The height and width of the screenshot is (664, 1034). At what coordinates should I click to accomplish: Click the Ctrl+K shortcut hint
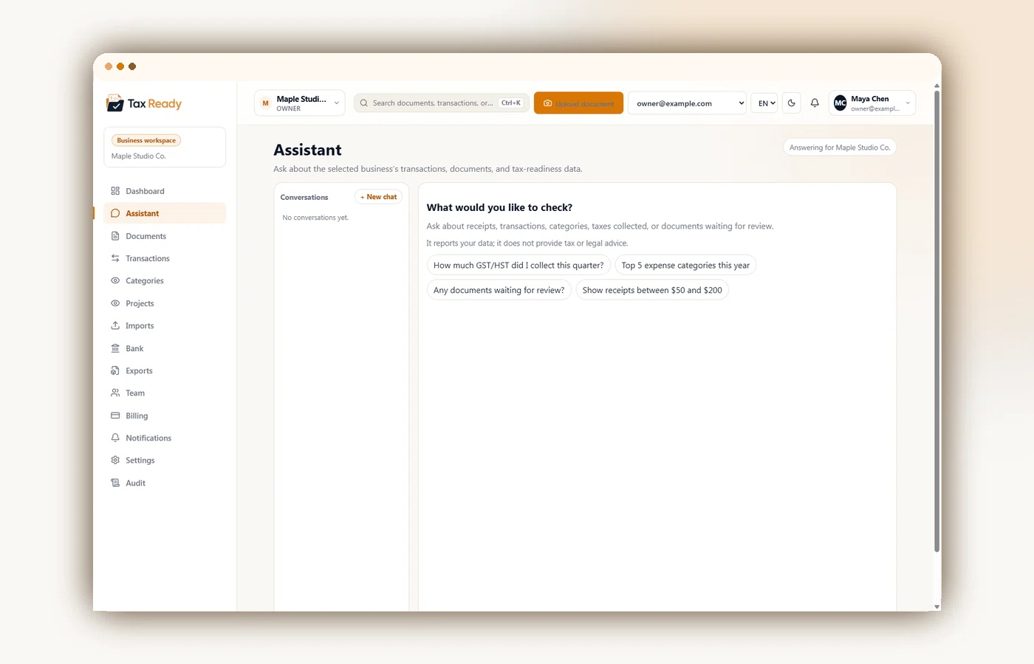coord(511,103)
